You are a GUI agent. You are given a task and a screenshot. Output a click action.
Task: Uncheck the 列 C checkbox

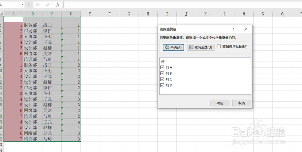tap(162, 79)
